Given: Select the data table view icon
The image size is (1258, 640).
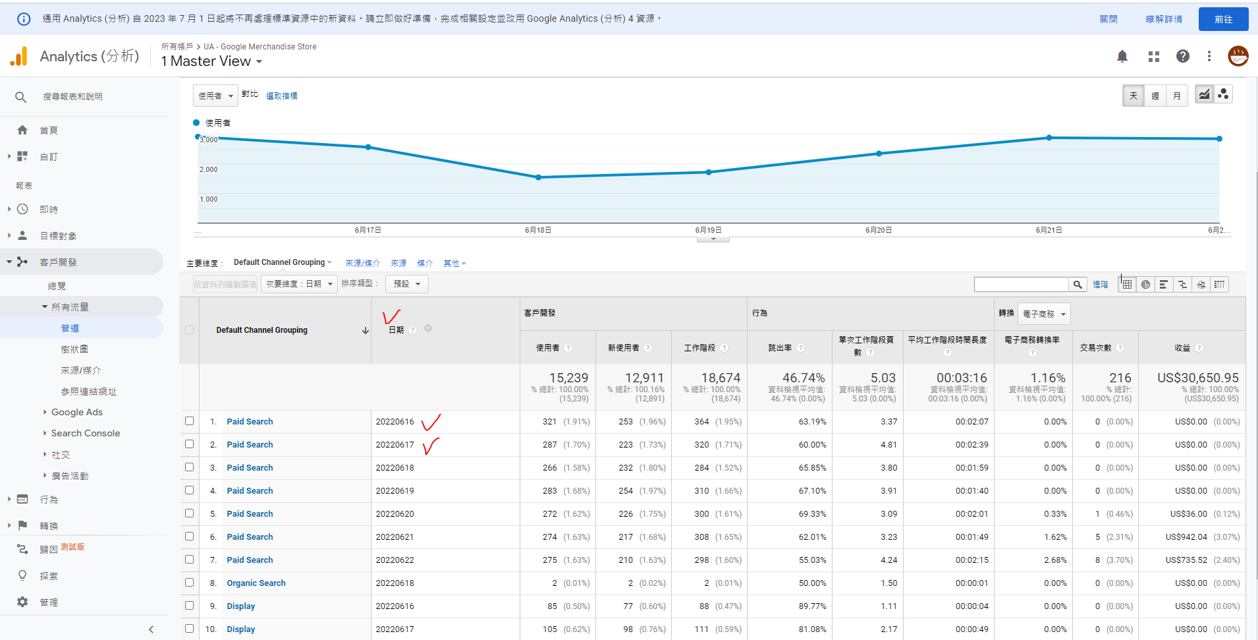Looking at the screenshot, I should click(x=1128, y=285).
